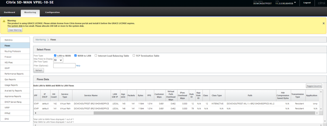
Task: Select the Monitoring tab
Action: pos(30,13)
